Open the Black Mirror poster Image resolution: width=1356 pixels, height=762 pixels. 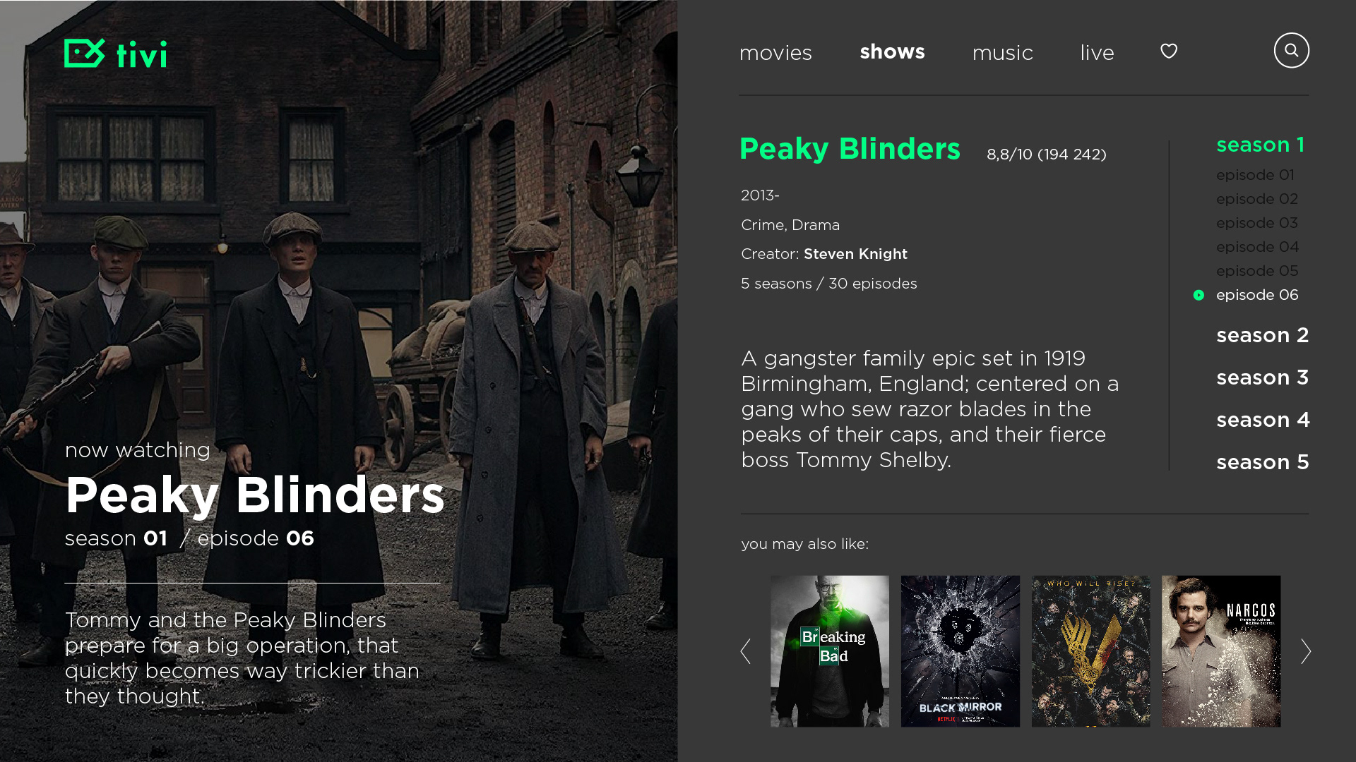click(960, 651)
